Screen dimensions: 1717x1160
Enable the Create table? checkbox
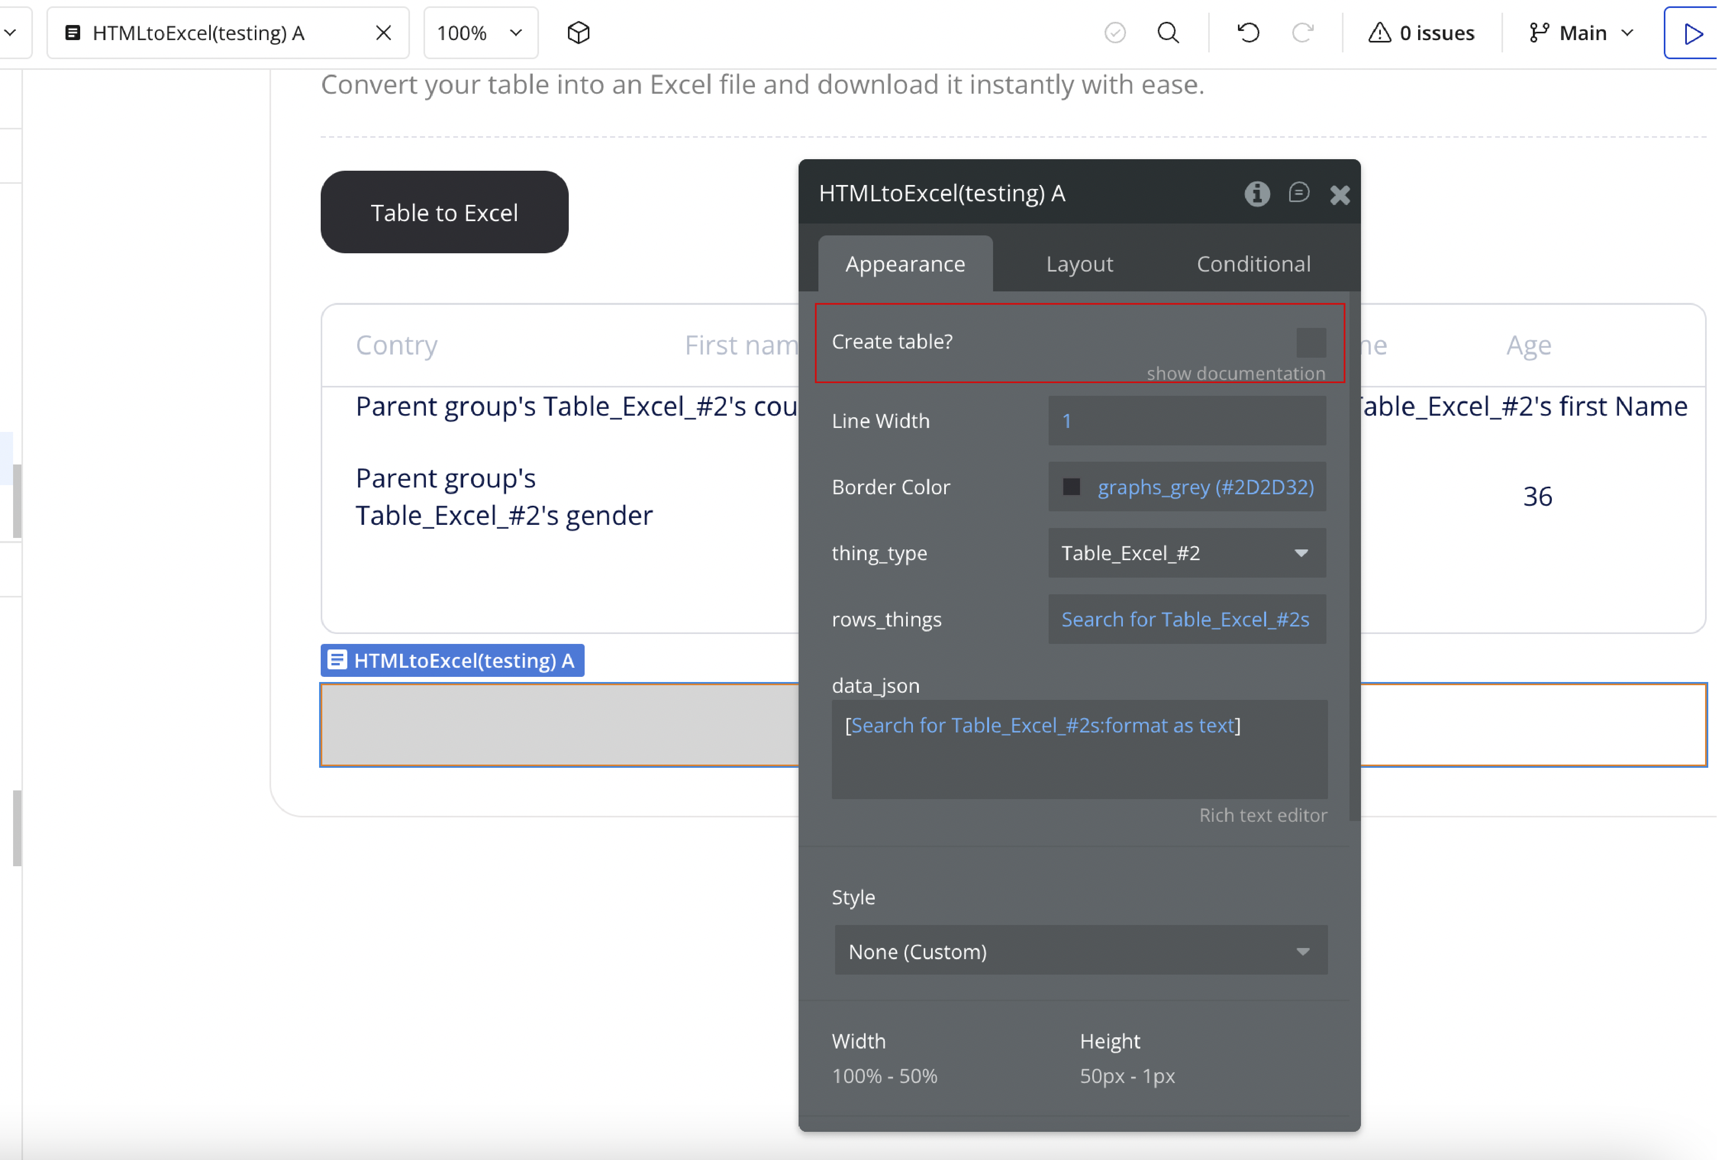1310,342
